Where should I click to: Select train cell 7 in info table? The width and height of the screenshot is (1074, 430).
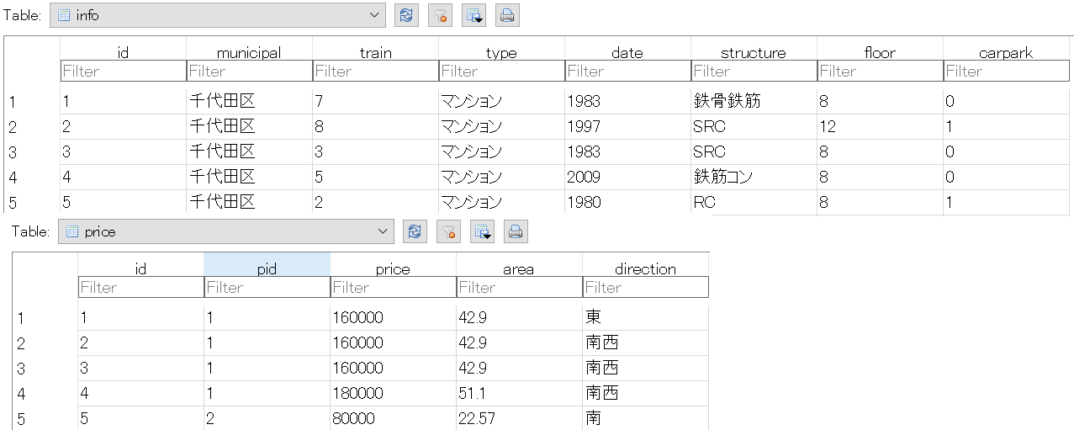coord(375,102)
